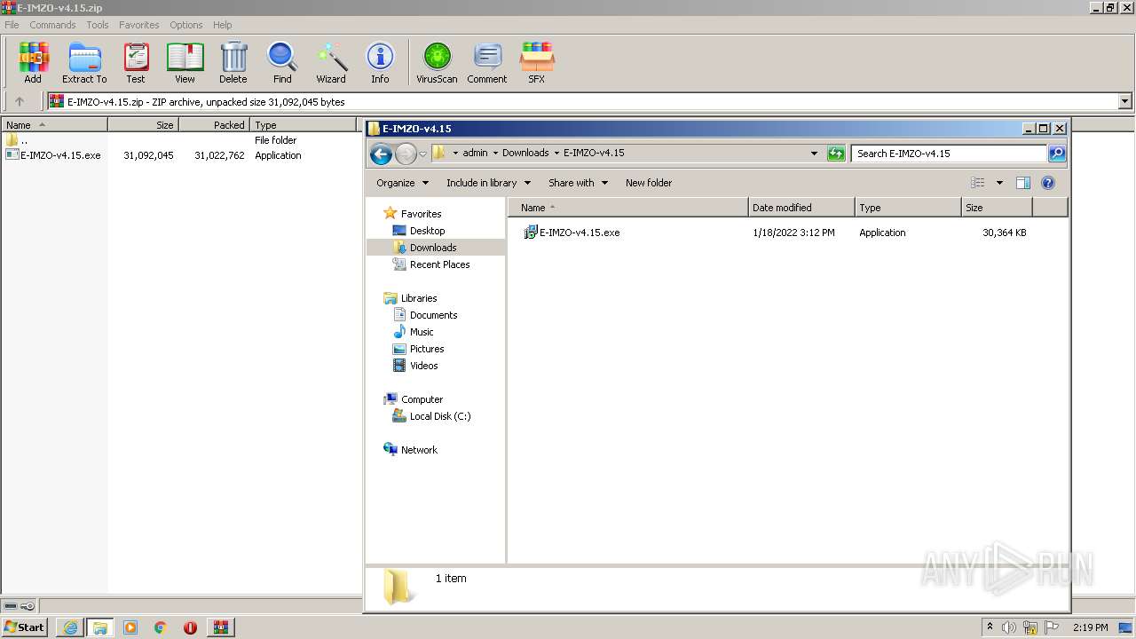This screenshot has width=1136, height=639.
Task: Open the Options menu
Action: [186, 25]
